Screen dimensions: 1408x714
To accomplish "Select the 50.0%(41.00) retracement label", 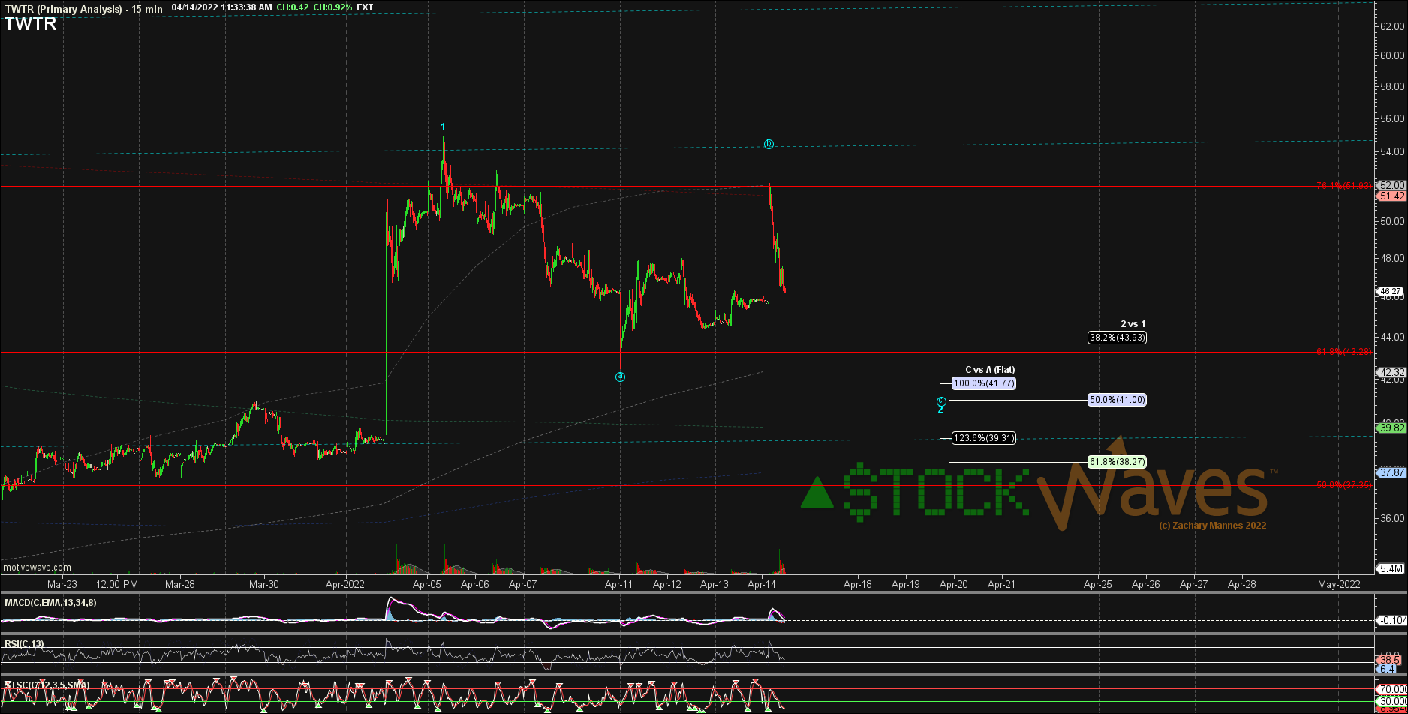I will click(1118, 400).
